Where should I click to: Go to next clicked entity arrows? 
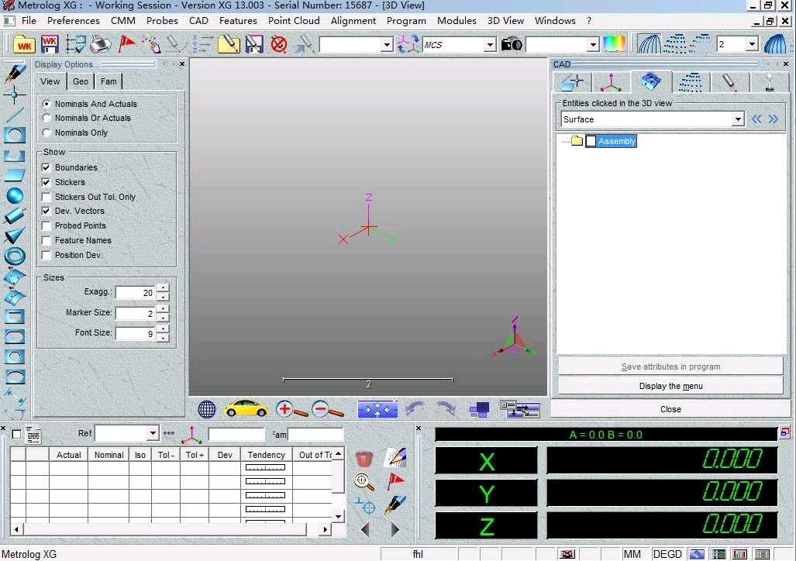click(774, 119)
